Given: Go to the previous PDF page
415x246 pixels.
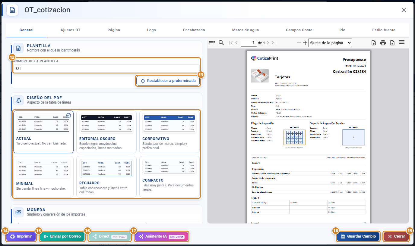Looking at the screenshot, I should [236, 43].
